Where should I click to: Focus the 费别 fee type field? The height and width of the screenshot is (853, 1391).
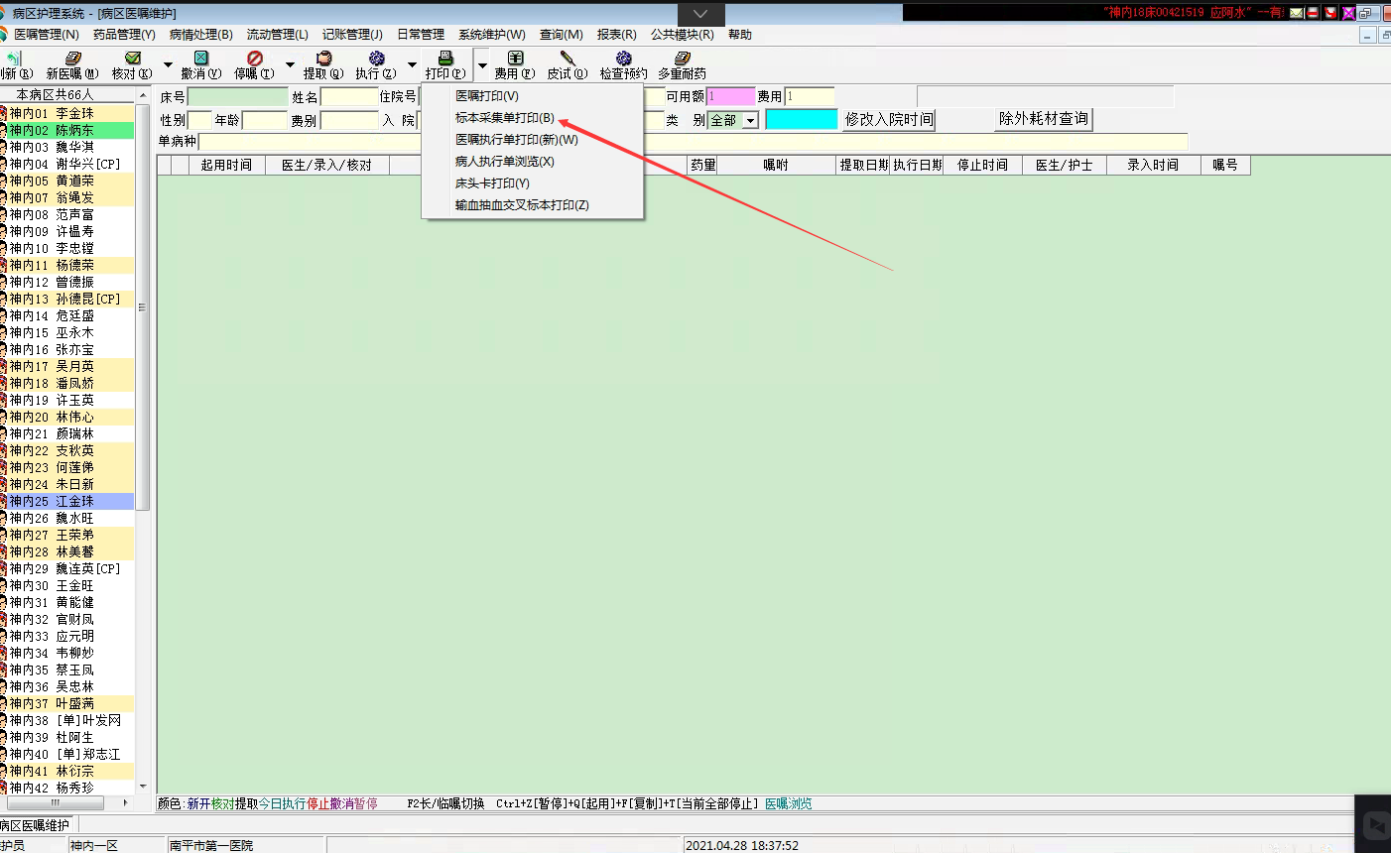[x=349, y=121]
